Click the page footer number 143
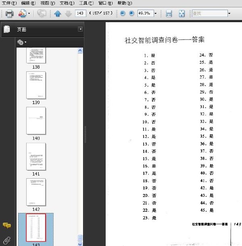The height and width of the screenshot is (246, 242). coord(237,224)
